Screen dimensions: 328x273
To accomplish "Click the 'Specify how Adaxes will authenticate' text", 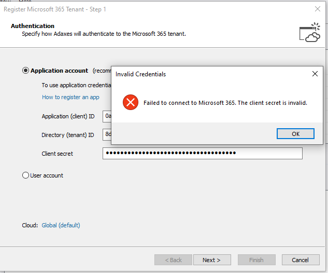I will coord(104,34).
